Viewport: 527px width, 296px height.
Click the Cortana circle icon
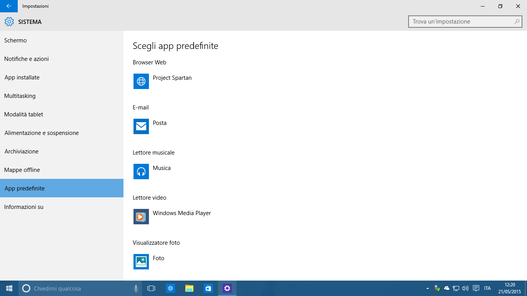click(x=26, y=288)
